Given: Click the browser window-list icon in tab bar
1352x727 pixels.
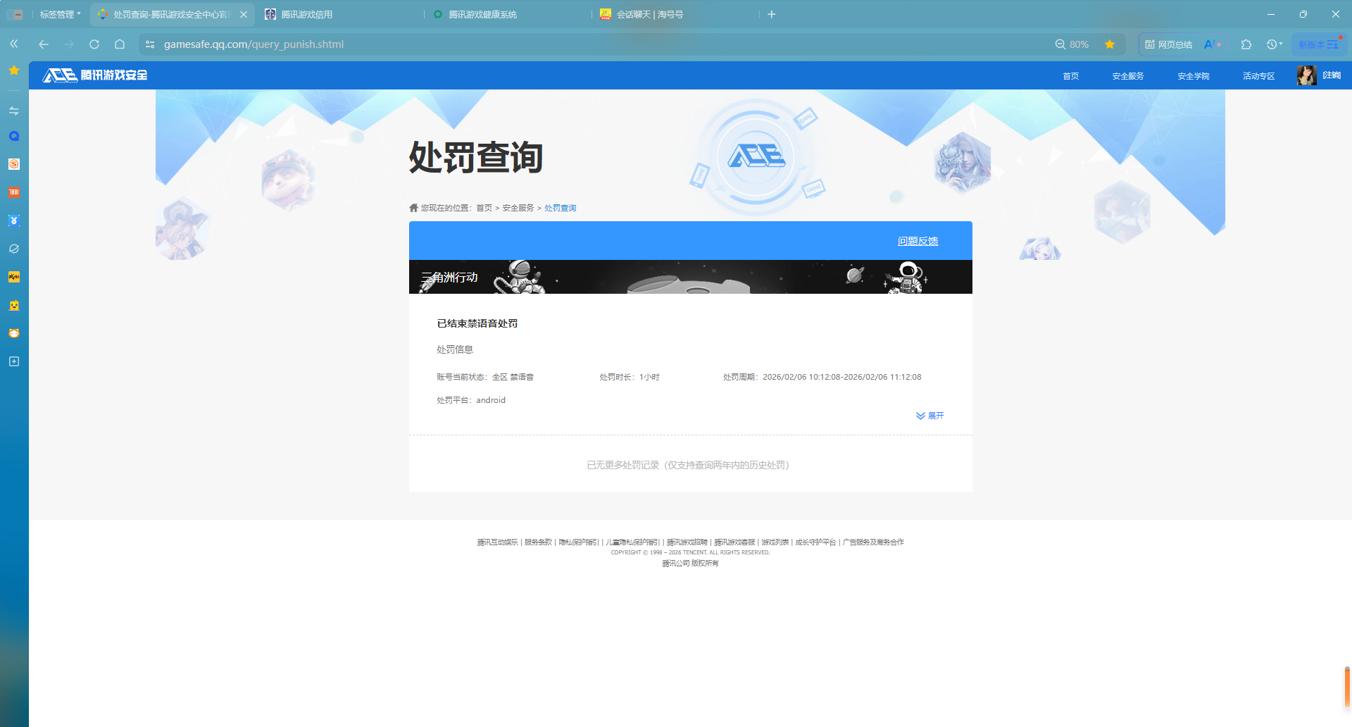Looking at the screenshot, I should click(x=16, y=14).
